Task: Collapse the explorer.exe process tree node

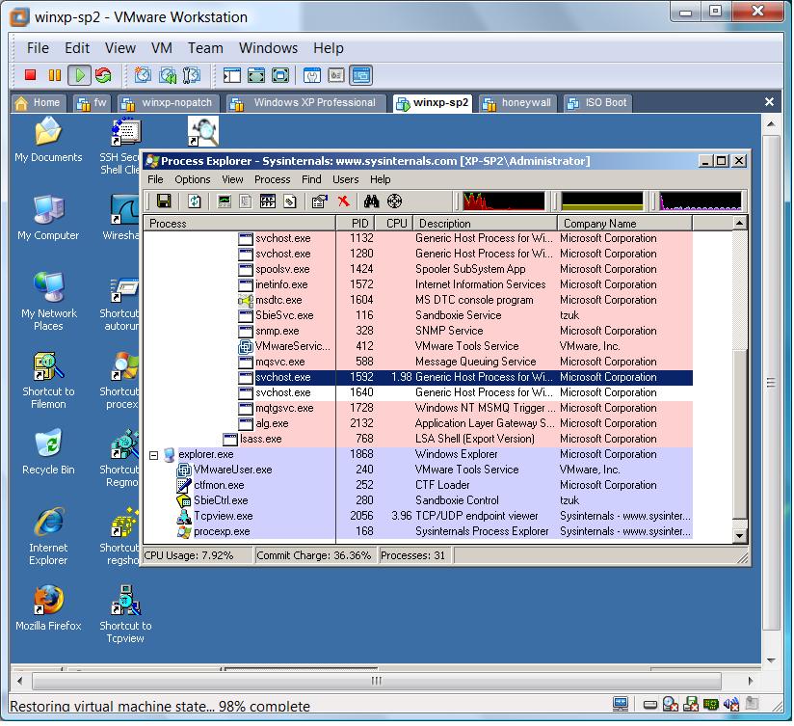Action: point(153,455)
